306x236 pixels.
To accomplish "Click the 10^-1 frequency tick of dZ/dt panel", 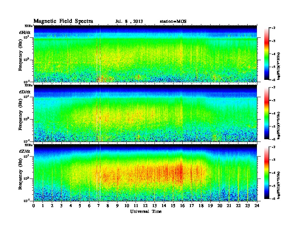I will pos(26,201).
